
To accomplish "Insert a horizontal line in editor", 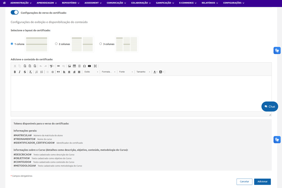I will coord(79,66).
